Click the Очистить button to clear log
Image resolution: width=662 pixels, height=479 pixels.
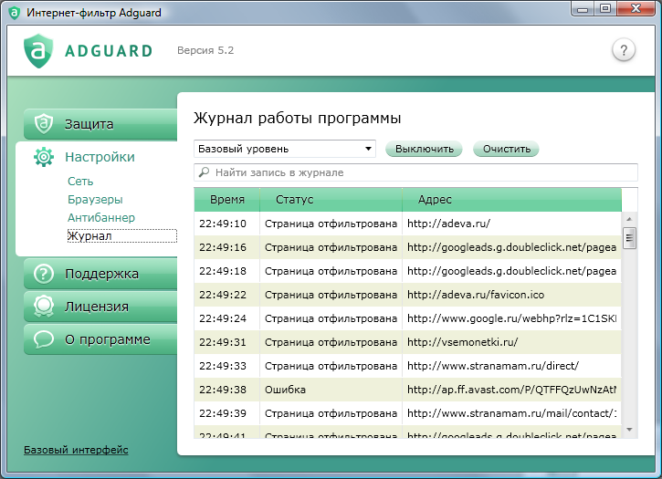(x=507, y=149)
